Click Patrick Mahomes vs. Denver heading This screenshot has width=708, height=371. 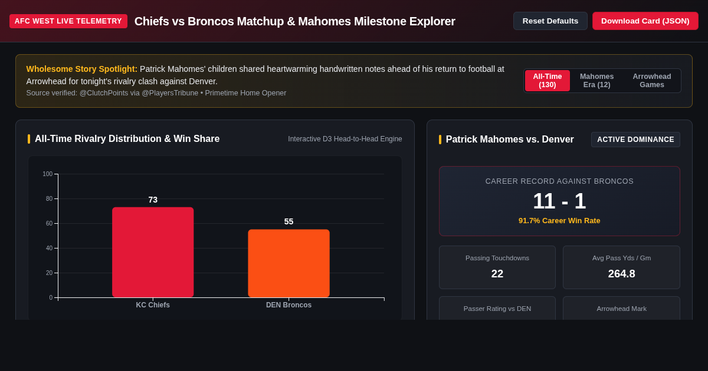[x=510, y=140]
